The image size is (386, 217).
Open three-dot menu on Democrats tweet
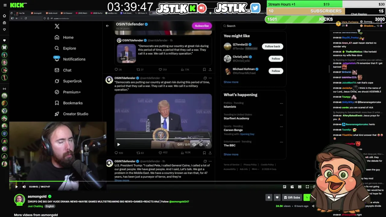coord(210,78)
